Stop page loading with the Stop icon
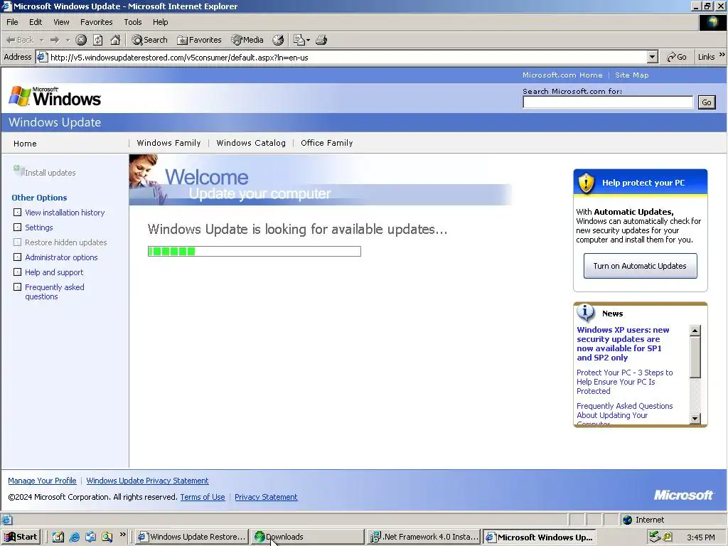728x546 pixels. [81, 40]
